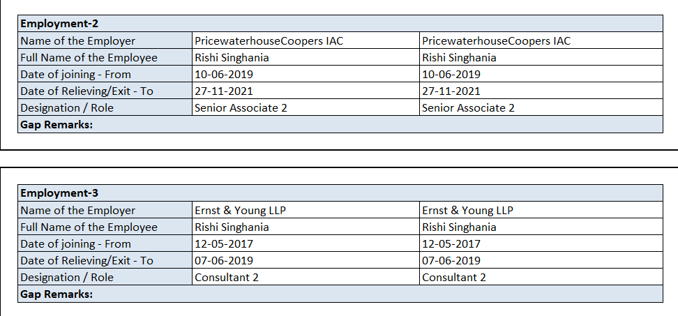Viewport: 678px width, 316px height.
Task: Select the Employment-2 section header
Action: point(49,24)
